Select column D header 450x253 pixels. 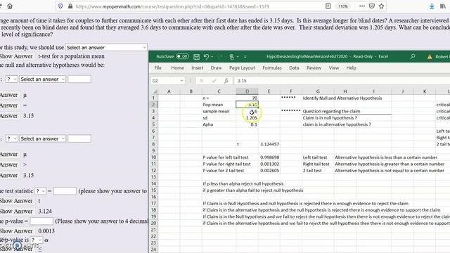(x=247, y=91)
